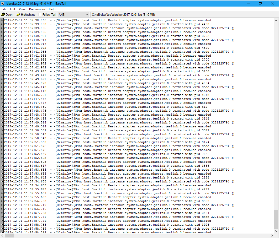Click bookmark marker beside pid 3928 line

(2, 225)
